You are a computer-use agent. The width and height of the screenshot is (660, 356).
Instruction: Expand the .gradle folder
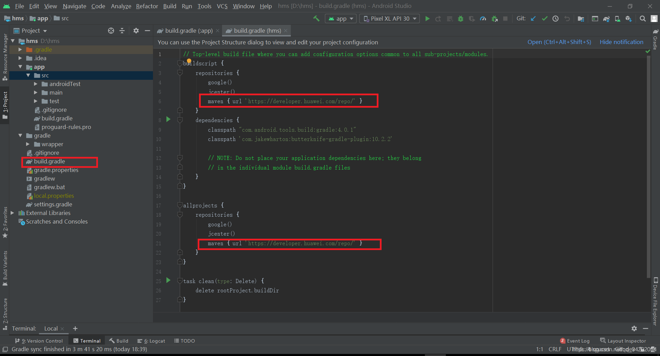[20, 50]
